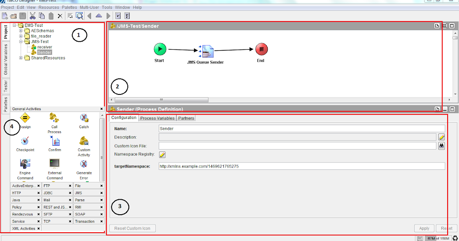Open Custom Icon File browser with binoculars icon
Viewport: 459px width, 241px height.
441,146
